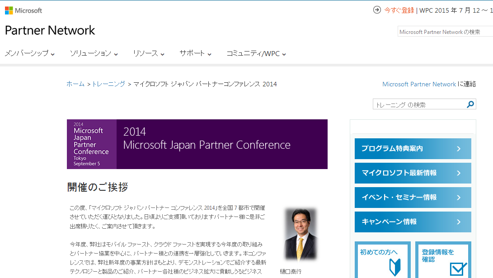Image resolution: width=493 pixels, height=278 pixels.
Task: Expand the chevron next to サポート
Action: coord(209,54)
